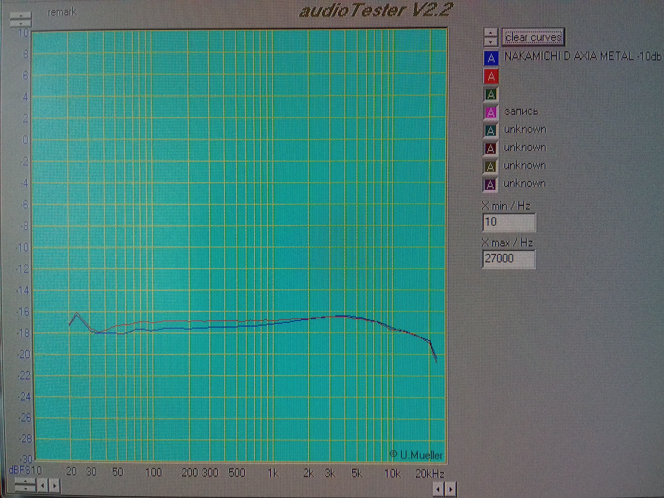The image size is (664, 498).
Task: Click right arrow button below 20kHz label
Action: pyautogui.click(x=451, y=489)
